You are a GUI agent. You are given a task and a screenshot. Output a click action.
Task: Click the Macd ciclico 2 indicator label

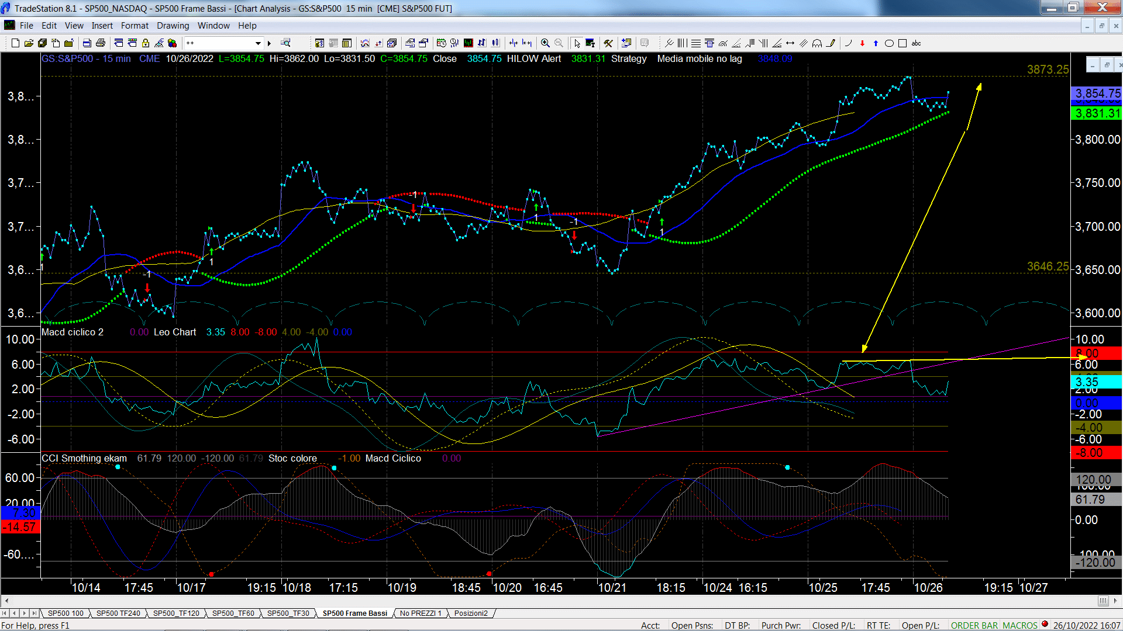coord(73,332)
